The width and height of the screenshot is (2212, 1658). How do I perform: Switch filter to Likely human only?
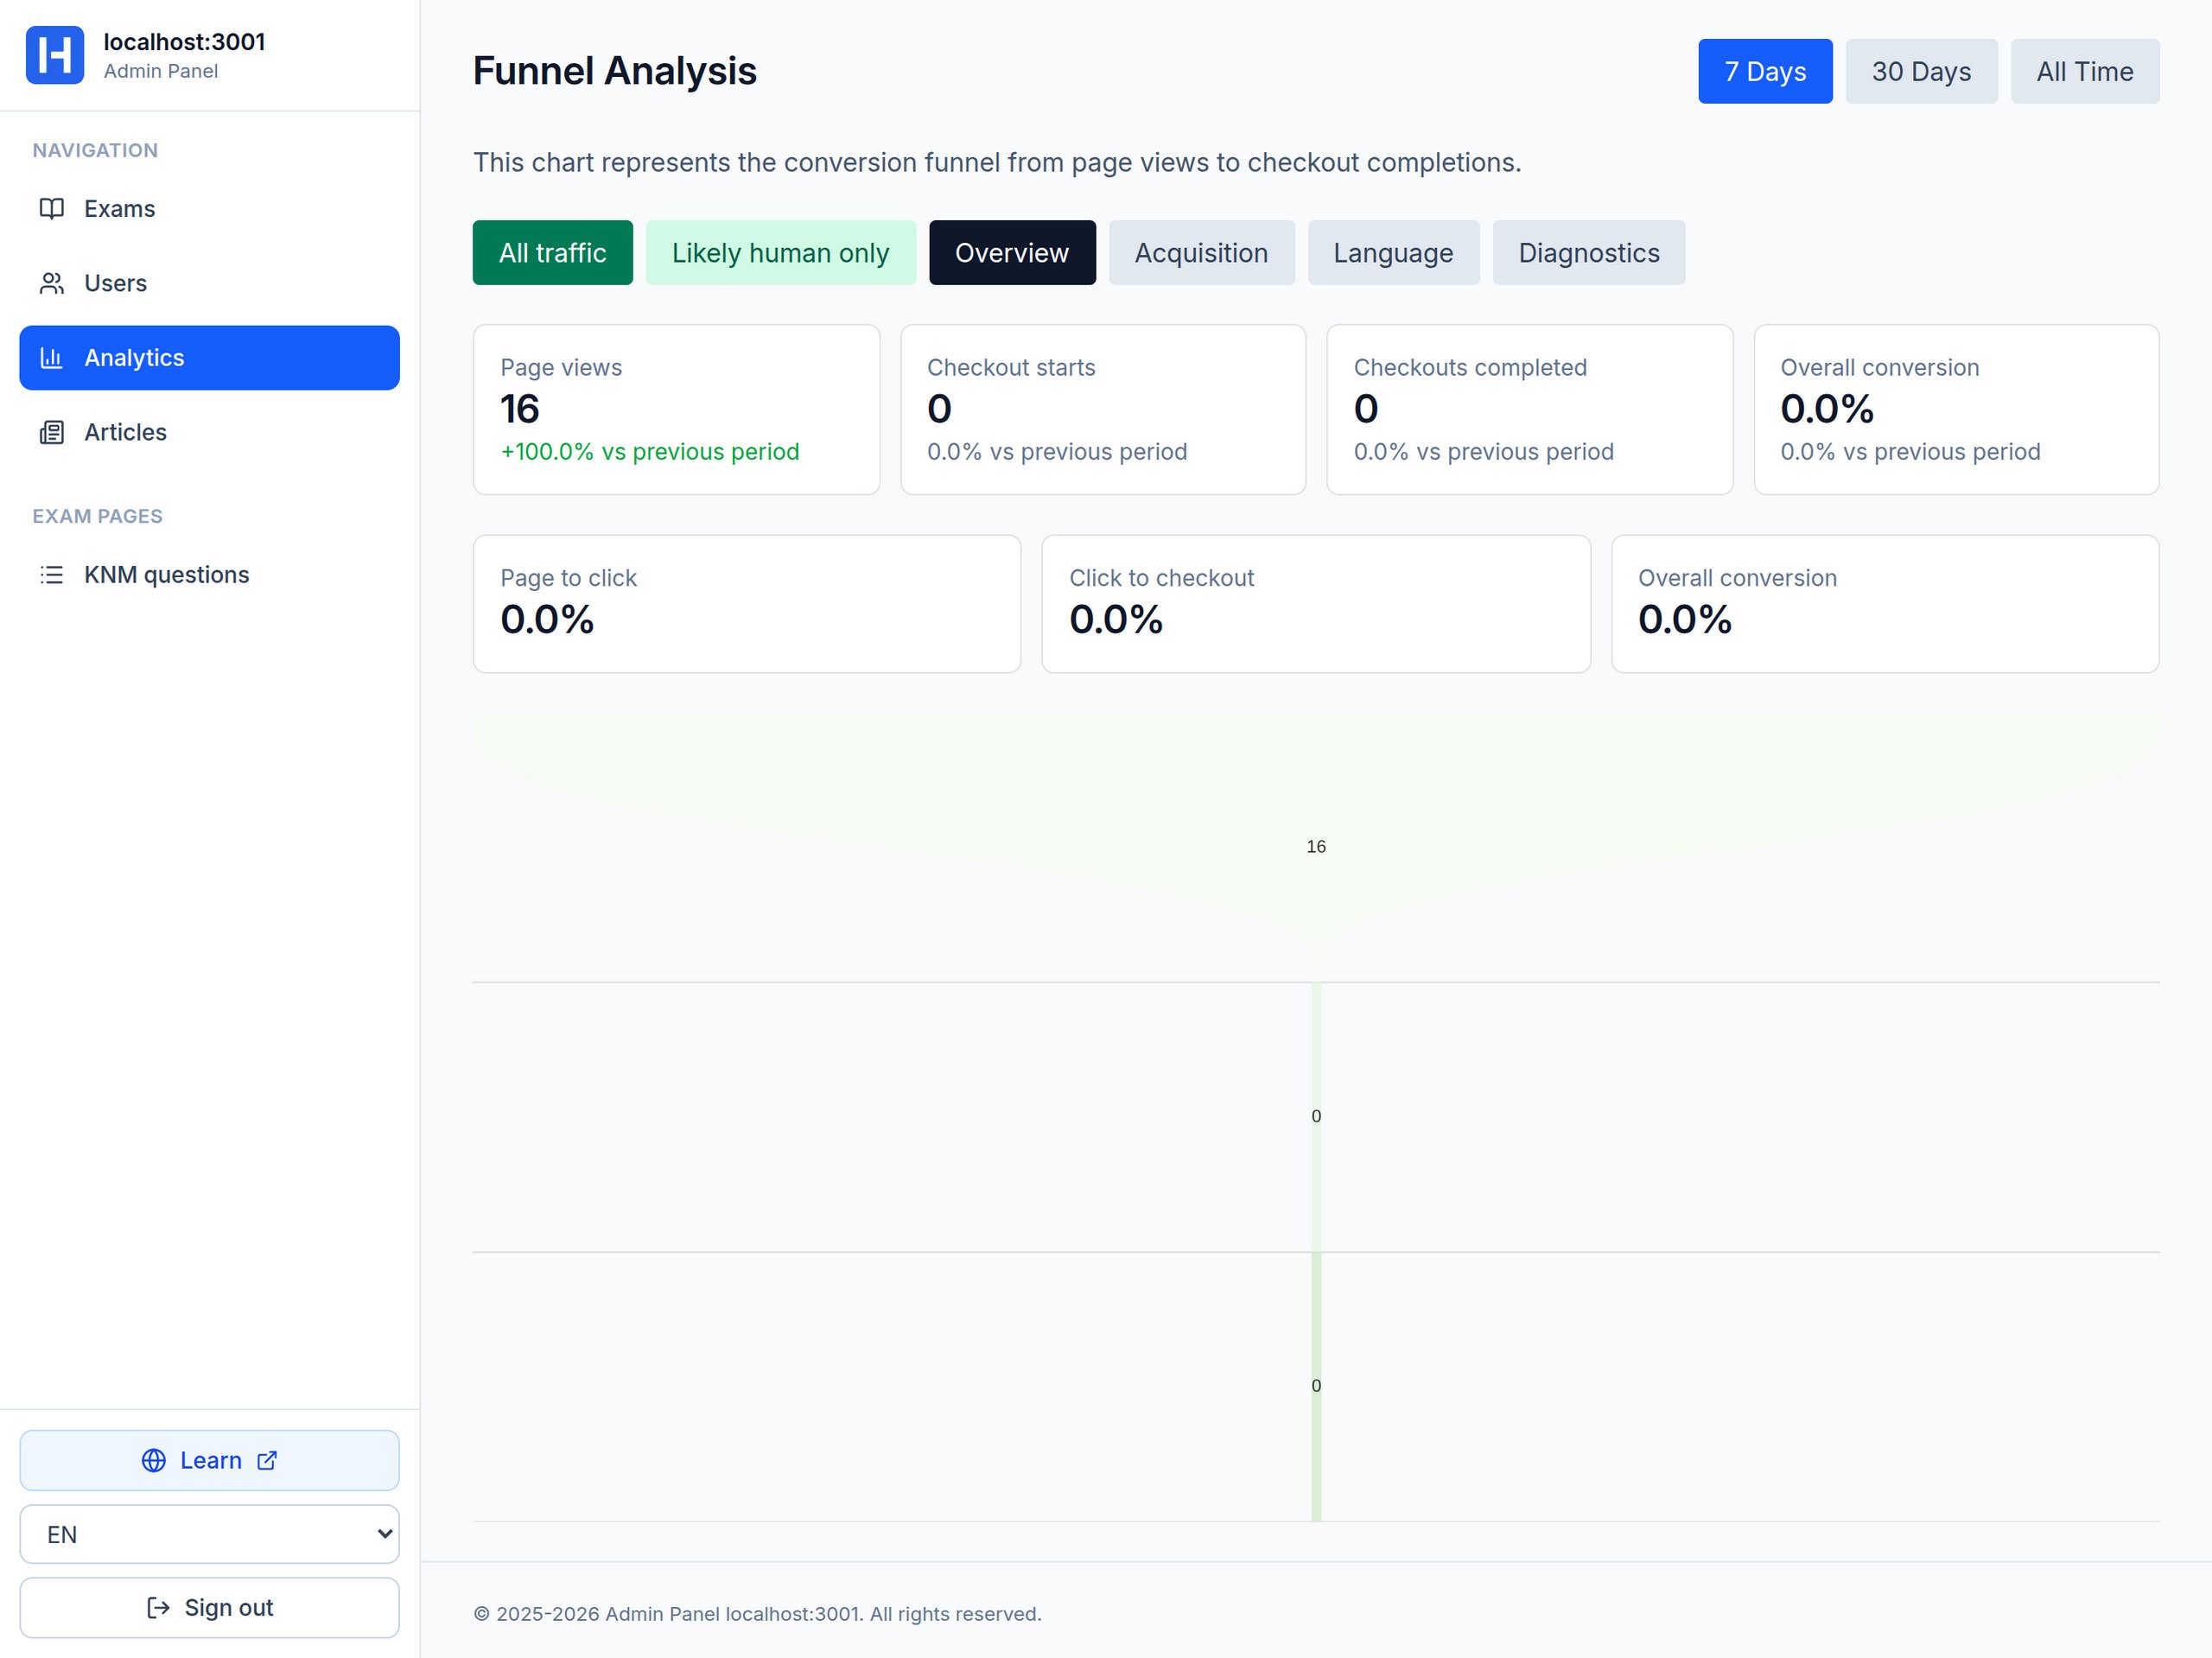pyautogui.click(x=780, y=253)
